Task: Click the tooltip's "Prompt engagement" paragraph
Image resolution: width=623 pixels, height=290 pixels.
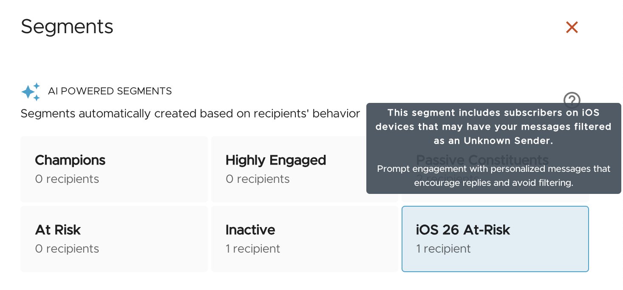Action: (x=494, y=176)
